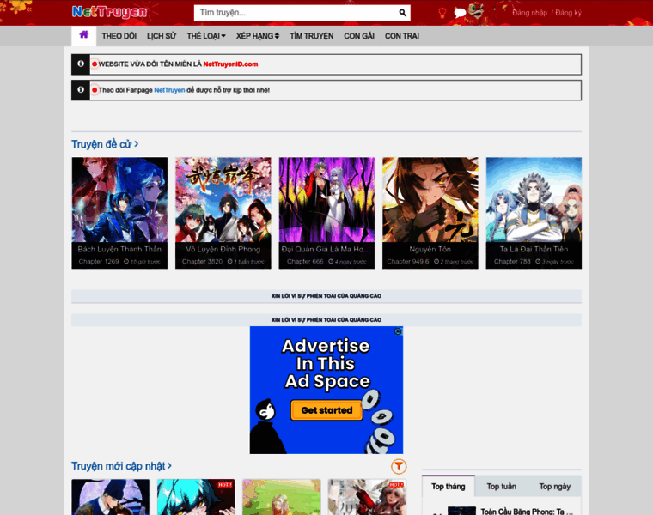The width and height of the screenshot is (653, 515).
Task: Open the orange filter icon
Action: 399,466
